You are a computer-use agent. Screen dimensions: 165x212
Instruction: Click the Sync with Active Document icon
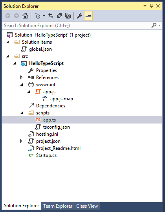[x=51, y=16]
